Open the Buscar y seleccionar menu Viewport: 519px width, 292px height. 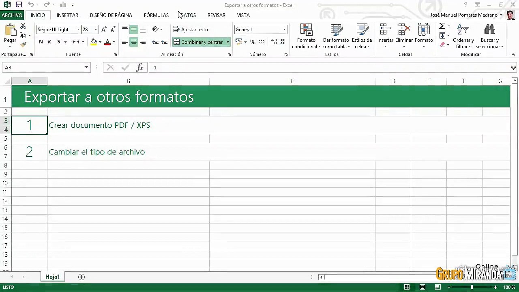(490, 36)
